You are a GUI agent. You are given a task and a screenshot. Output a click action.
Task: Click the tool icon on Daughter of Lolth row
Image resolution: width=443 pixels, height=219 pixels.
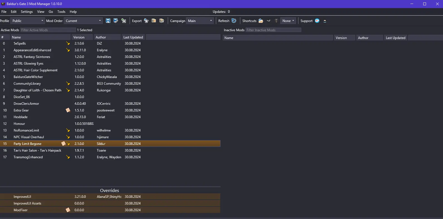pos(68,90)
